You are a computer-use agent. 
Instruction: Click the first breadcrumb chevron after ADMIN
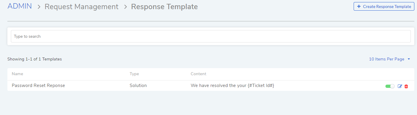(x=39, y=7)
